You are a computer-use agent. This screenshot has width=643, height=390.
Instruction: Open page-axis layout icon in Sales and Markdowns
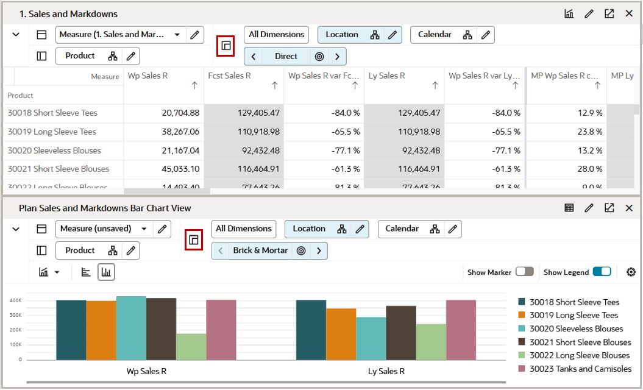pos(226,46)
